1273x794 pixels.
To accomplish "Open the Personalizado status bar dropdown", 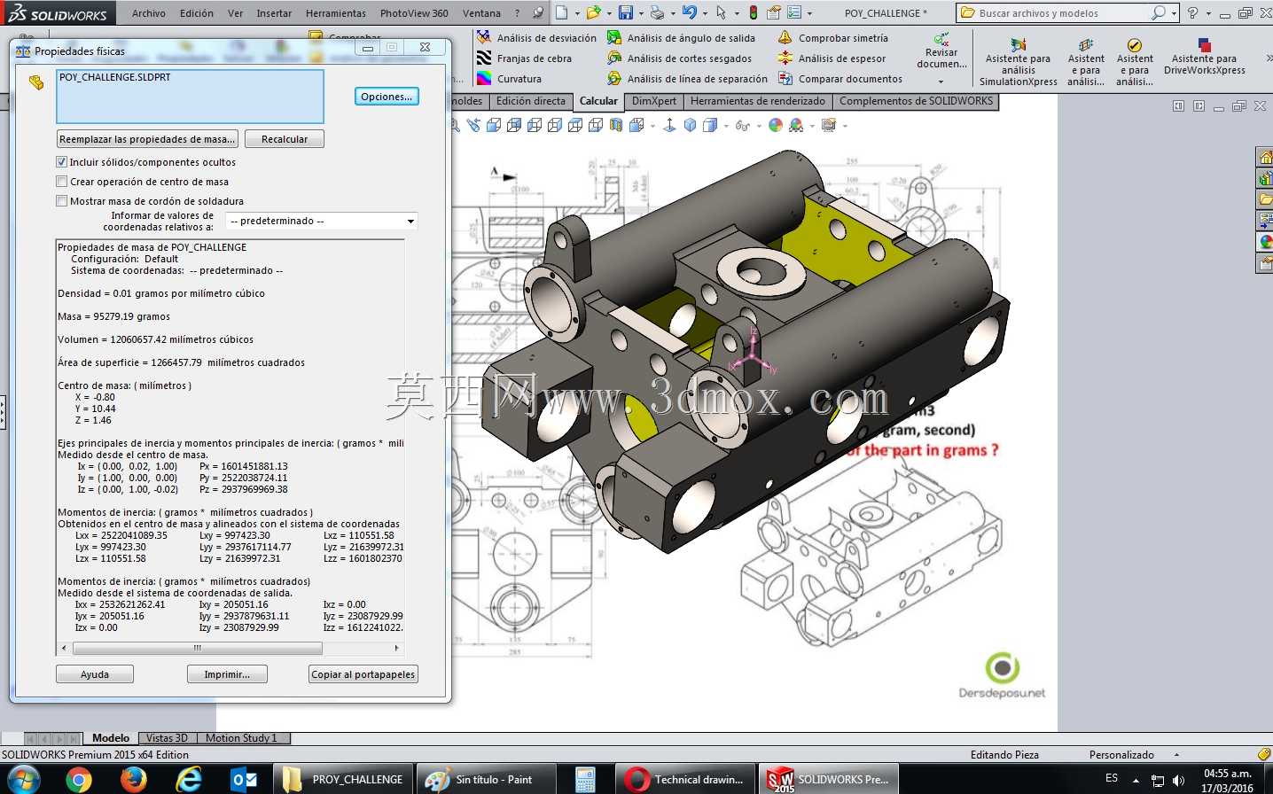I will [x=1176, y=755].
